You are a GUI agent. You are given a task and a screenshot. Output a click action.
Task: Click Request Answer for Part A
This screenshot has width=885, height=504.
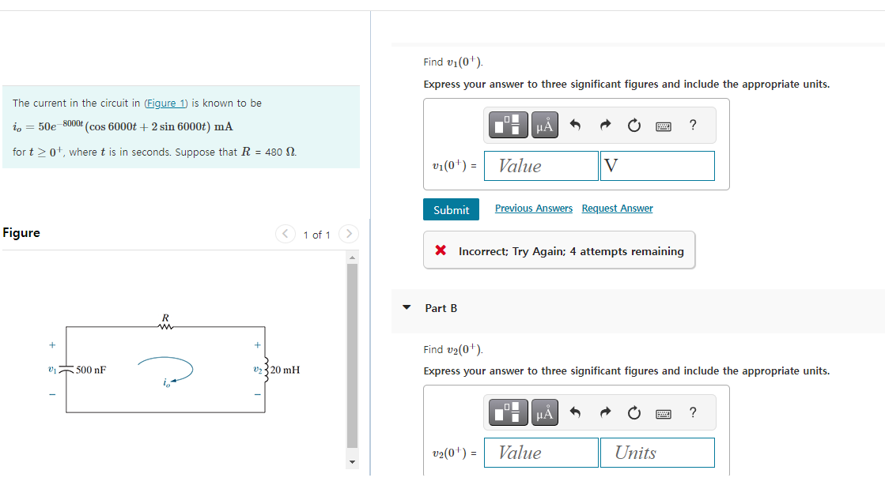(x=617, y=208)
